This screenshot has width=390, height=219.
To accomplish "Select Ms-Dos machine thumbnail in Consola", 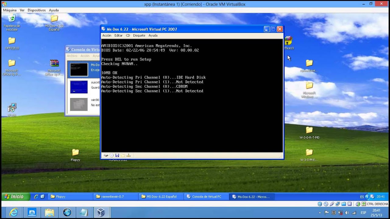I will pyautogui.click(x=79, y=69).
